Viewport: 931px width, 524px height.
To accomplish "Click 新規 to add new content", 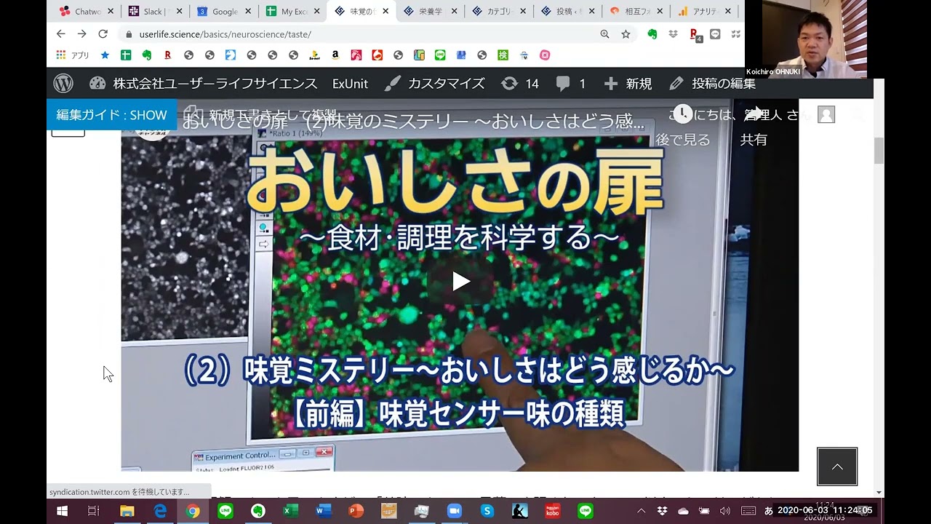I will [x=628, y=84].
